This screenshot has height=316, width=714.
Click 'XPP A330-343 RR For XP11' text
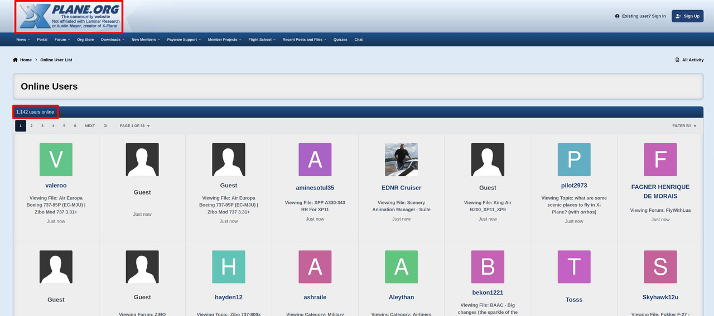coord(315,206)
